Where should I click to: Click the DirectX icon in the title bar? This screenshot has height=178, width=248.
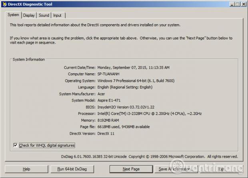point(4,4)
